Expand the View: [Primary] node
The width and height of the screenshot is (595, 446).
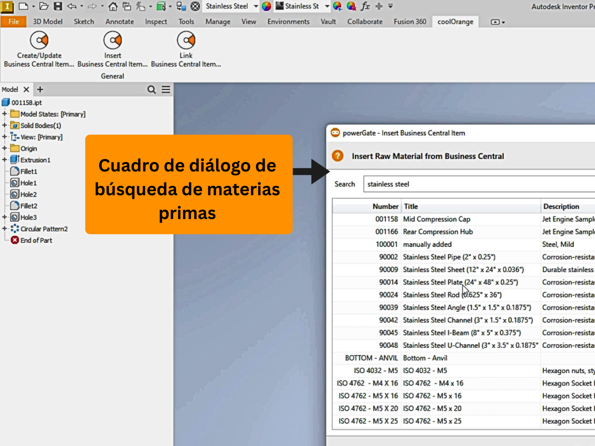[x=4, y=137]
